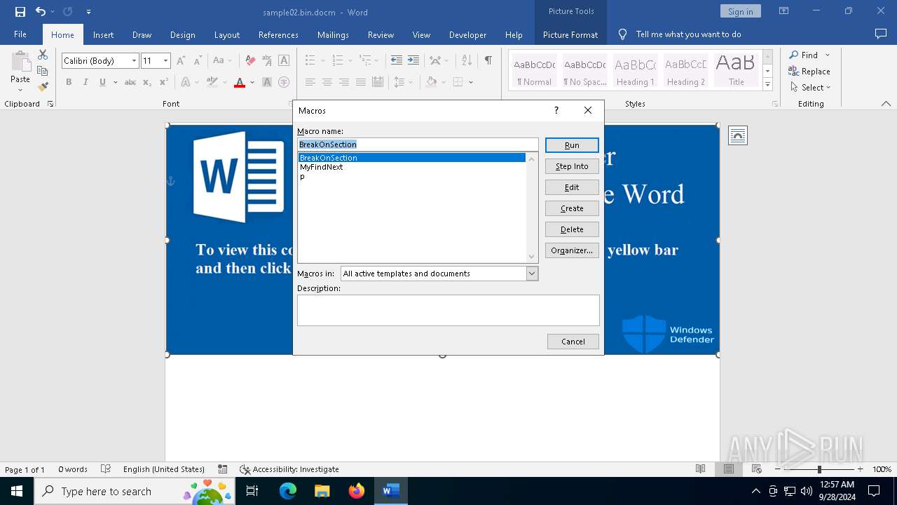897x505 pixels.
Task: Click Step Into button
Action: [572, 166]
